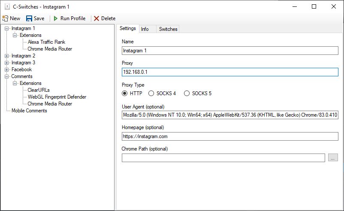Expand the Facebook profile node

tap(7, 69)
